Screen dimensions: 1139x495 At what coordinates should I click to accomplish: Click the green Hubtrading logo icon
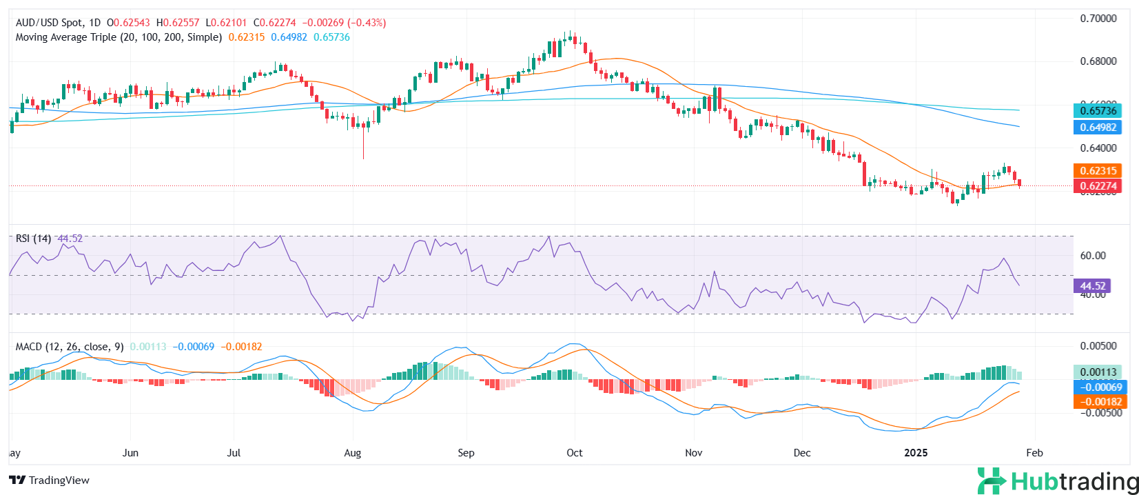(992, 481)
